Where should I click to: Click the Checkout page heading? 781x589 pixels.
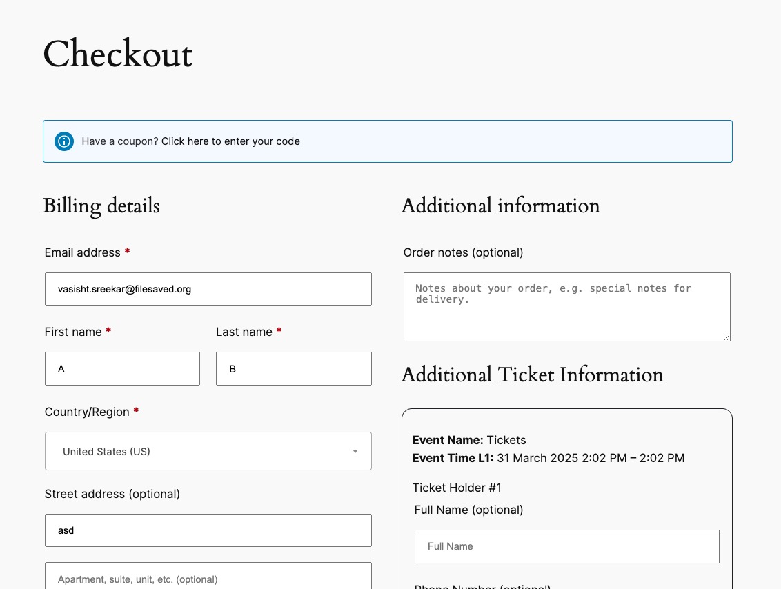coord(118,54)
